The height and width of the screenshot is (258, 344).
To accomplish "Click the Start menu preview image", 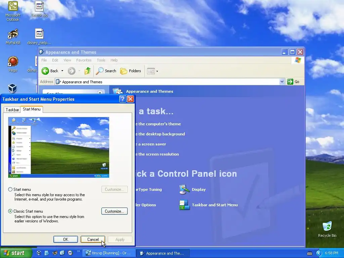I will pos(58,147).
